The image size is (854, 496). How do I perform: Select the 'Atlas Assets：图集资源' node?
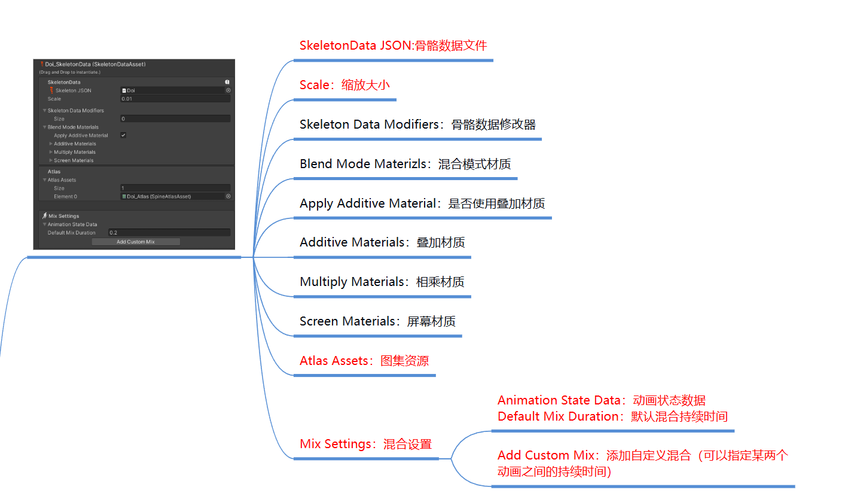[x=364, y=361]
